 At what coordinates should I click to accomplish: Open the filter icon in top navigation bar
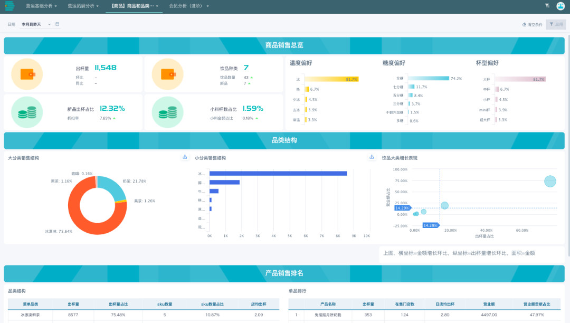coord(547,6)
